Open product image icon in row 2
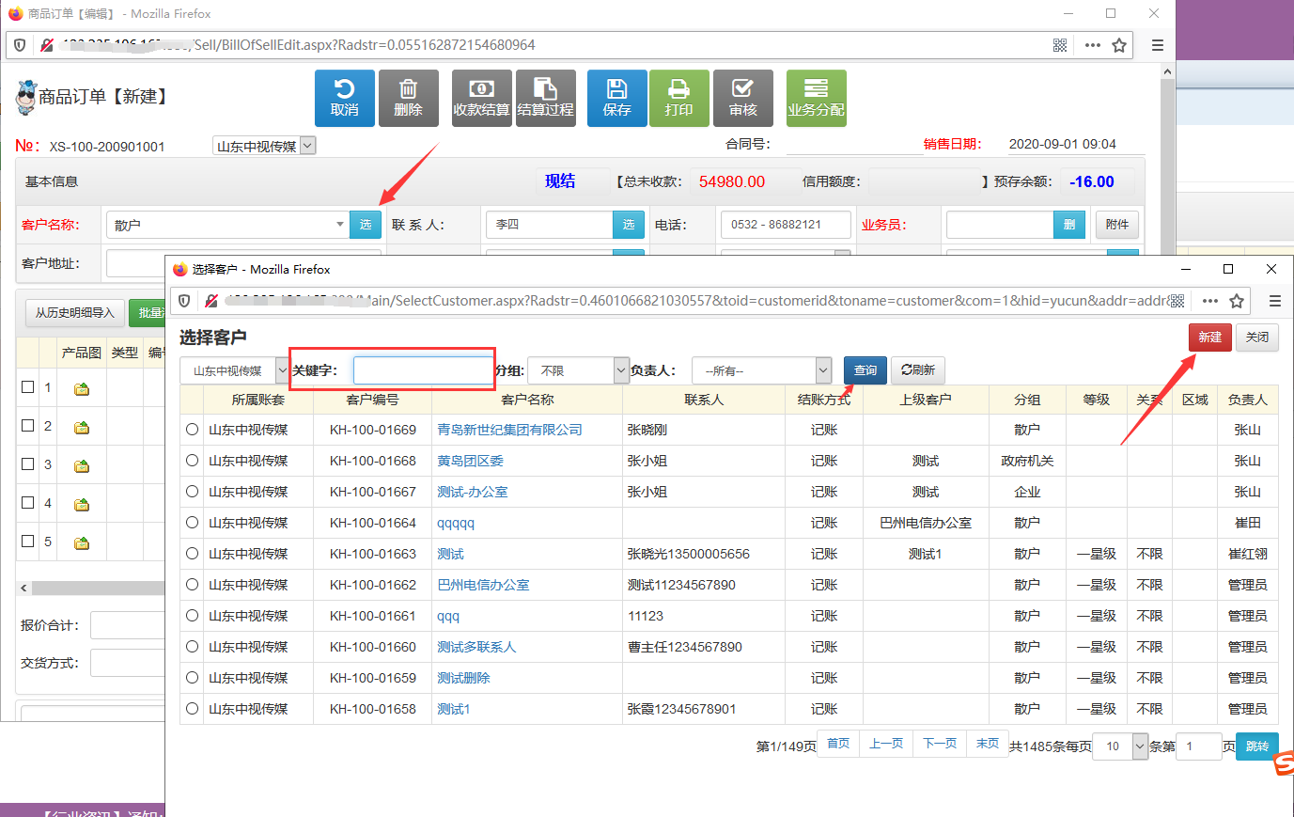 (x=82, y=427)
